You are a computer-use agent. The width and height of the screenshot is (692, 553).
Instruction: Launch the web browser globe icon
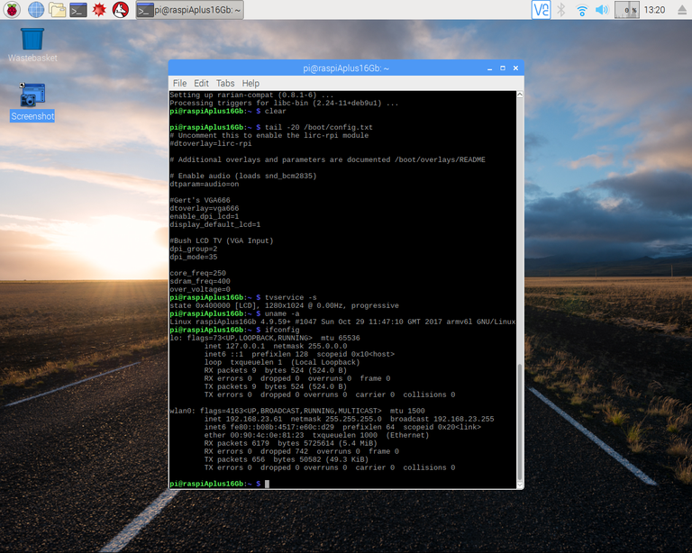36,10
